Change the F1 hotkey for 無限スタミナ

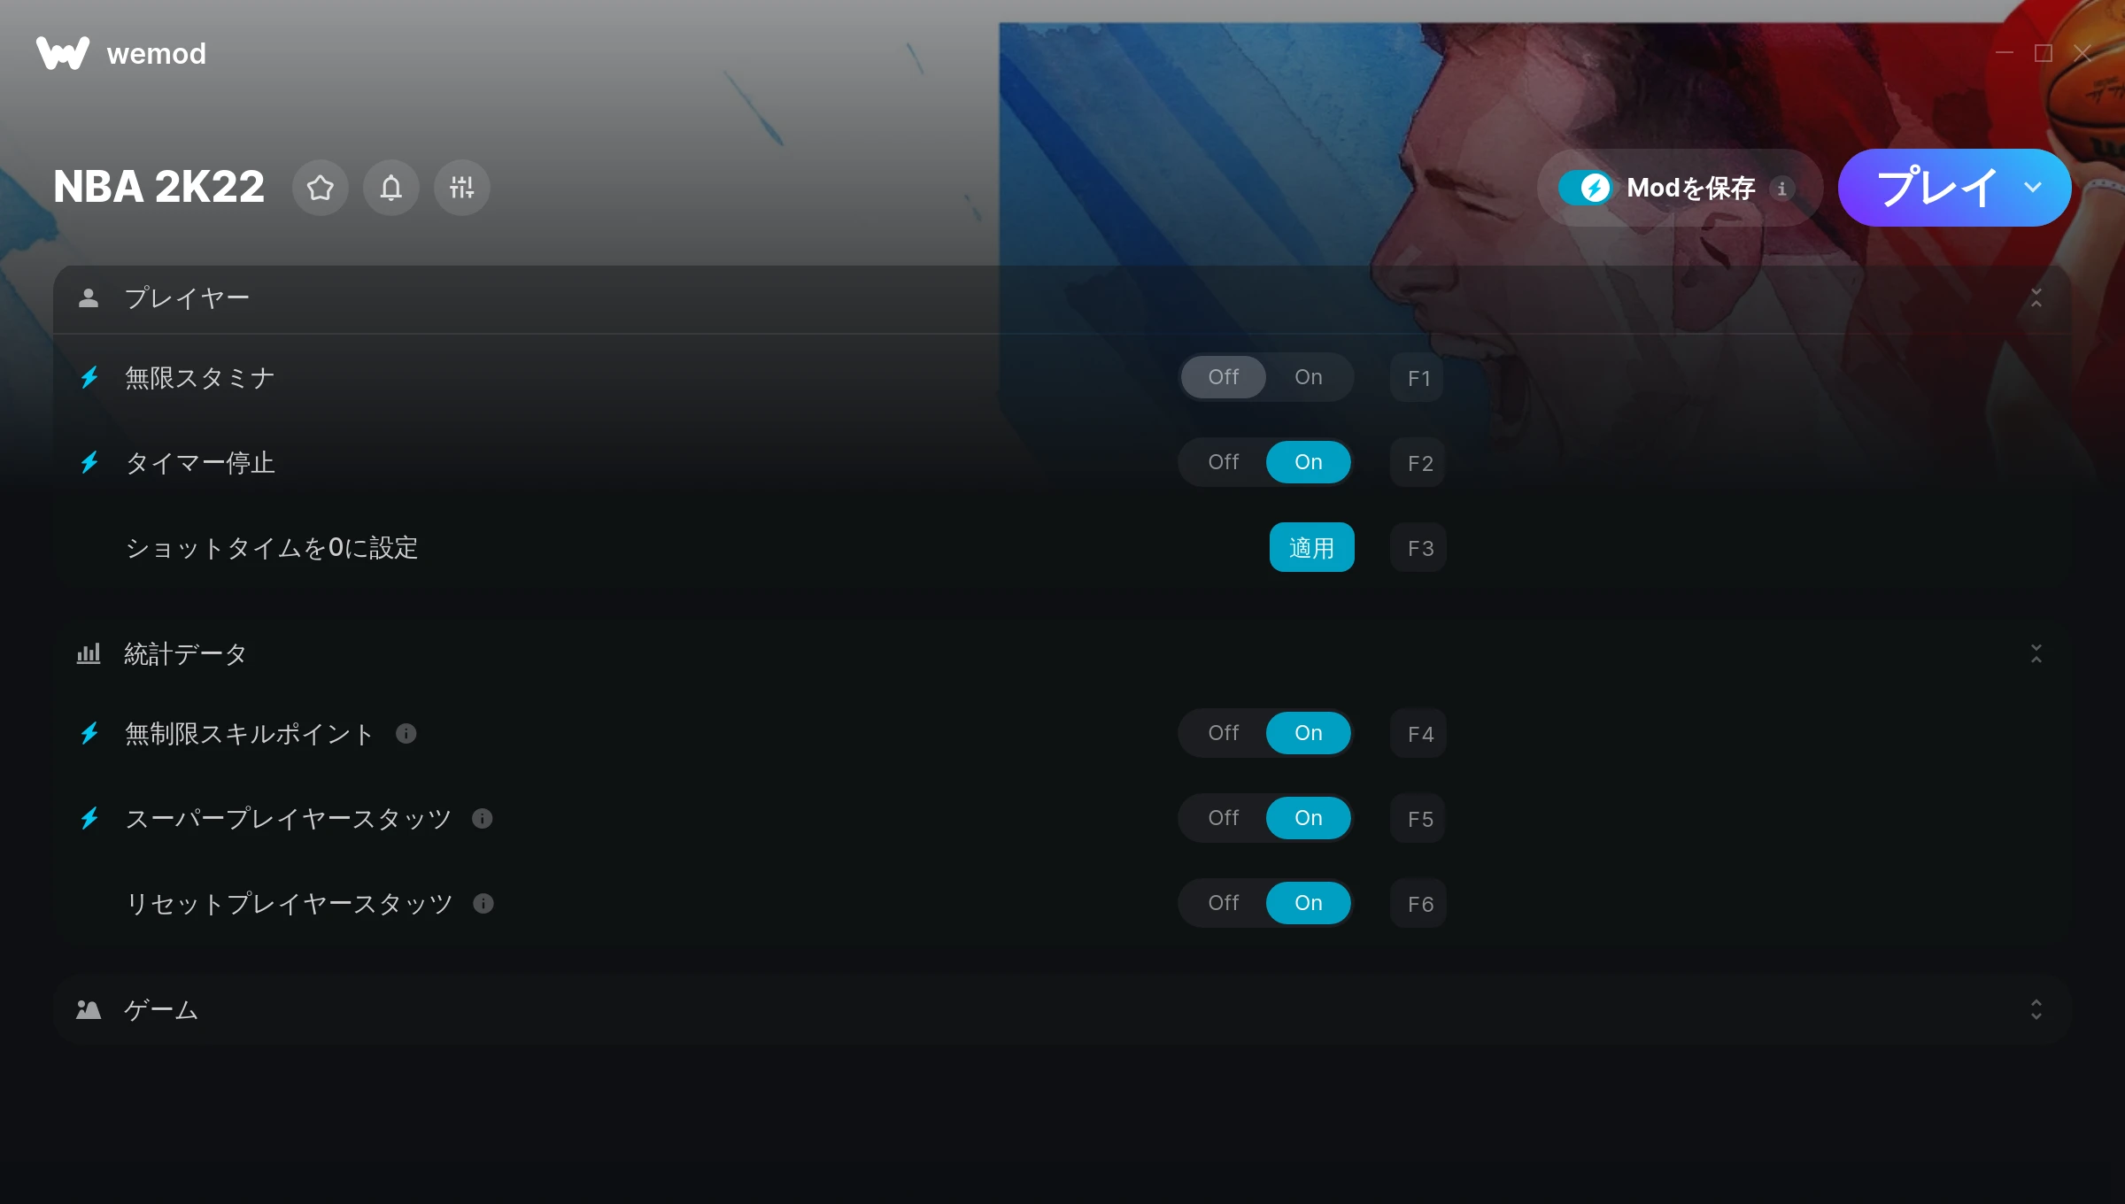(x=1418, y=377)
